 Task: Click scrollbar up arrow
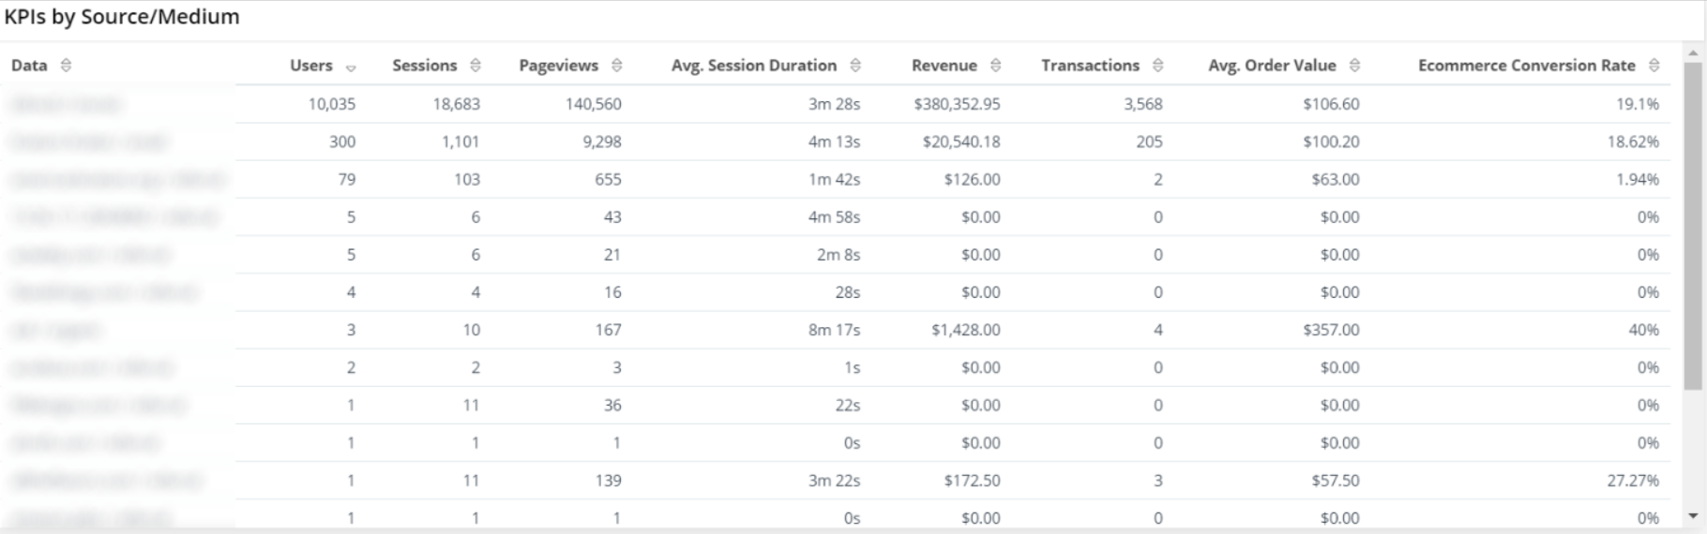tap(1693, 53)
